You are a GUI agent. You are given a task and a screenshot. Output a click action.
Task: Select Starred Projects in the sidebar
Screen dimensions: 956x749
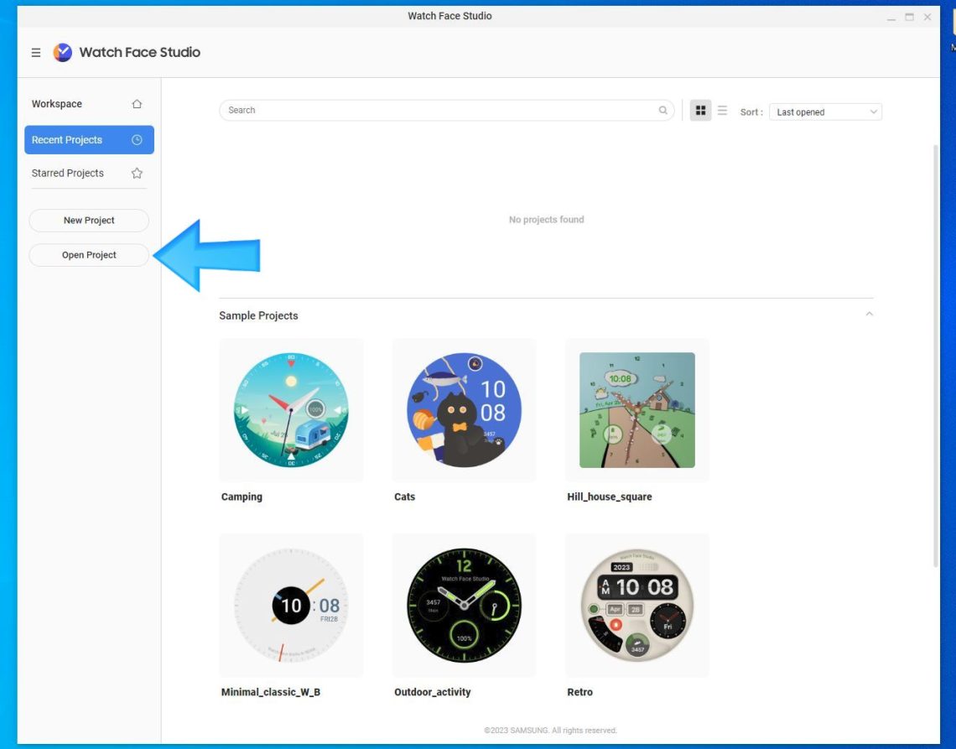89,174
